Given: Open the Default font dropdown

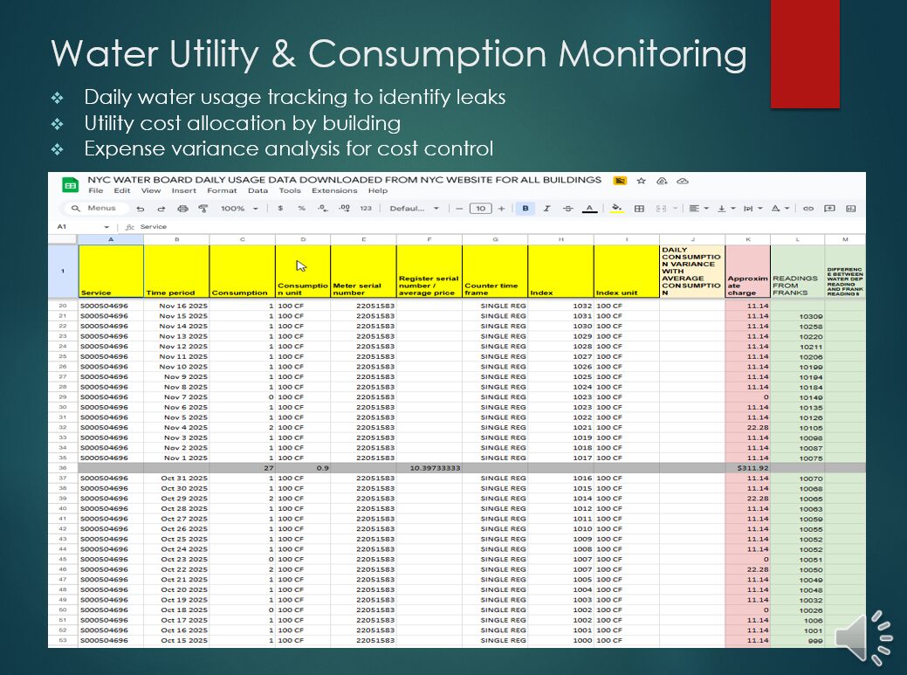Looking at the screenshot, I should (415, 209).
